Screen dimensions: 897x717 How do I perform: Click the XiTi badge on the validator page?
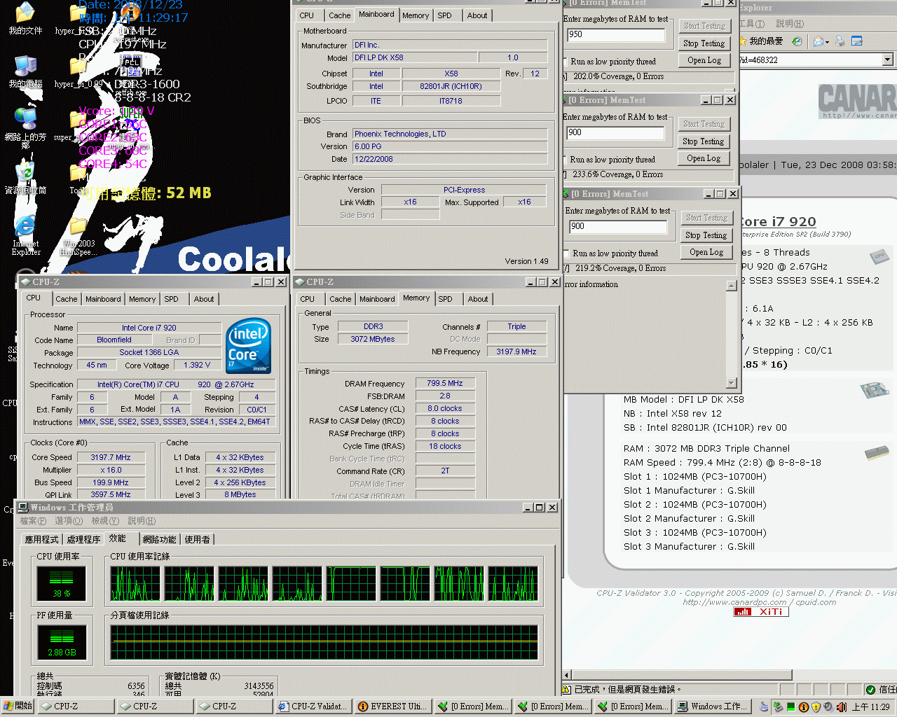pos(761,611)
